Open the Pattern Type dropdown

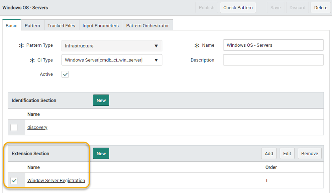[x=112, y=46]
